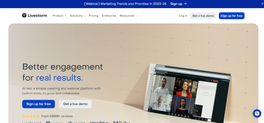Click the five-star rating icons
Image resolution: width=264 pixels, height=123 pixels.
point(31,116)
